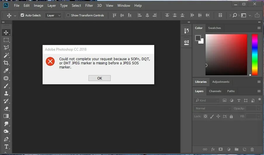Toggle the pixel layer filter
The height and width of the screenshot is (155, 264).
[x=225, y=101]
